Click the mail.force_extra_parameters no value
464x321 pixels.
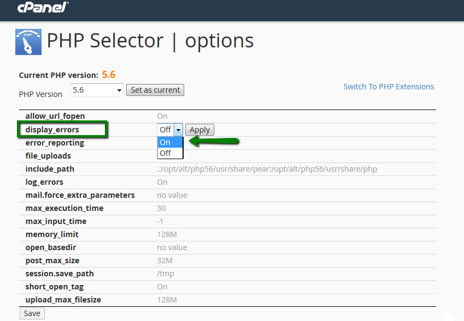pos(172,195)
